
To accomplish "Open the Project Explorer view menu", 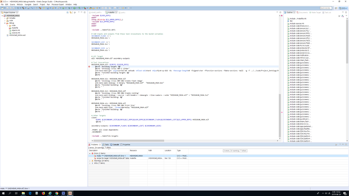I will coord(79,13).
